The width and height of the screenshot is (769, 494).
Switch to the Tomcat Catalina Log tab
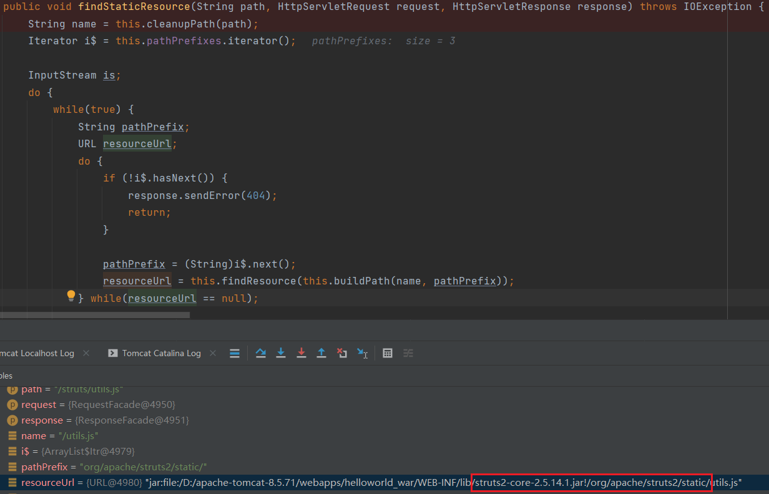click(x=161, y=353)
